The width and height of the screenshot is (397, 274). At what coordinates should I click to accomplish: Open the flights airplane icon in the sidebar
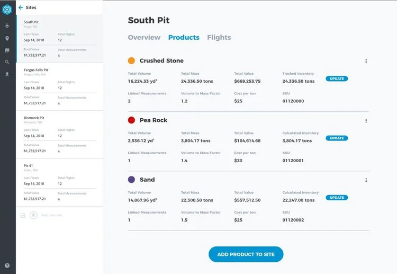(7, 25)
